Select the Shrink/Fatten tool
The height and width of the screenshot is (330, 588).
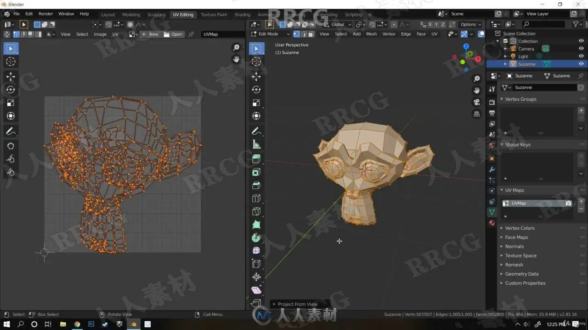tap(256, 277)
